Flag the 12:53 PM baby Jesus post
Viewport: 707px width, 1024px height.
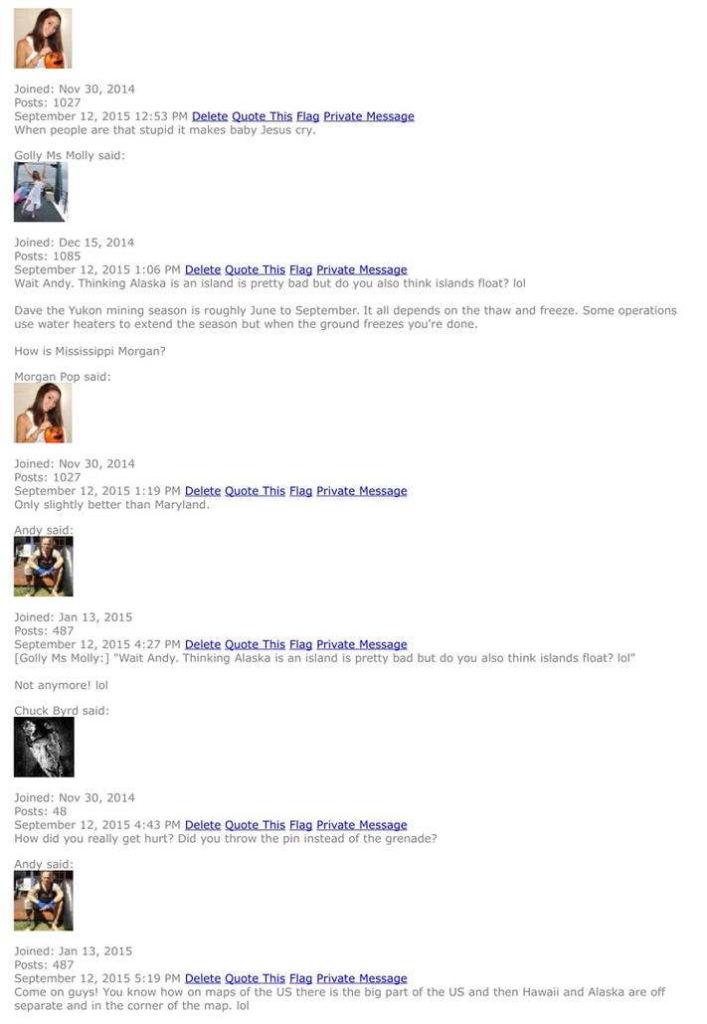click(x=308, y=116)
